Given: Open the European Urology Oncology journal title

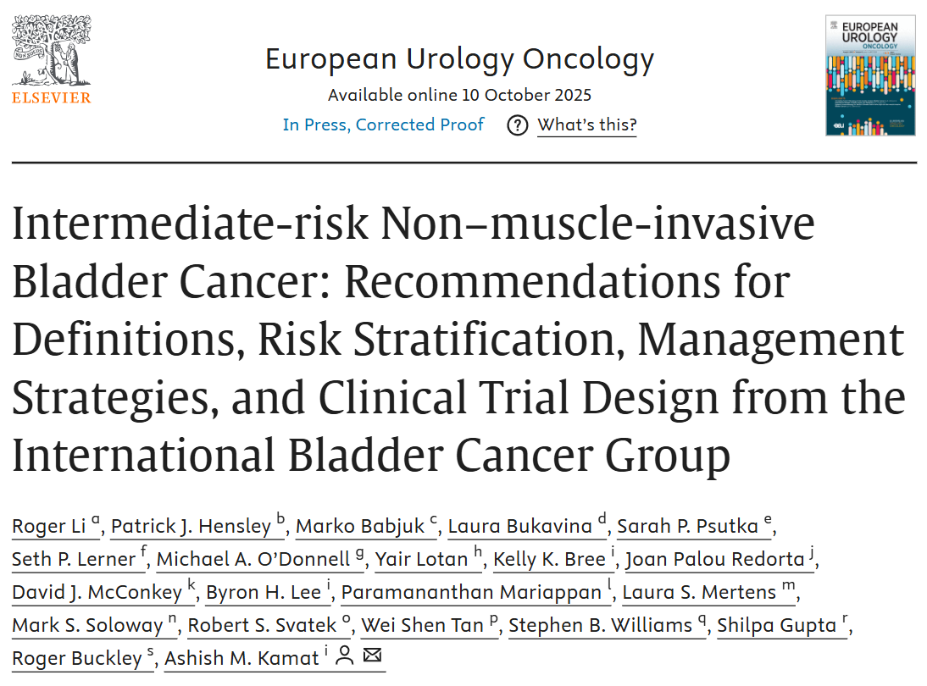Looking at the screenshot, I should click(459, 59).
